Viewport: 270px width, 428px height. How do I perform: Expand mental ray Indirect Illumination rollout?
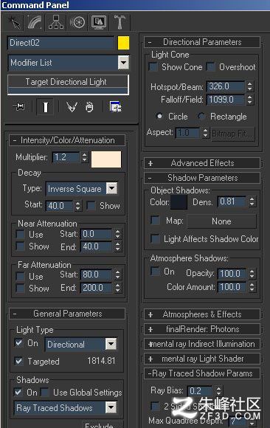202,344
